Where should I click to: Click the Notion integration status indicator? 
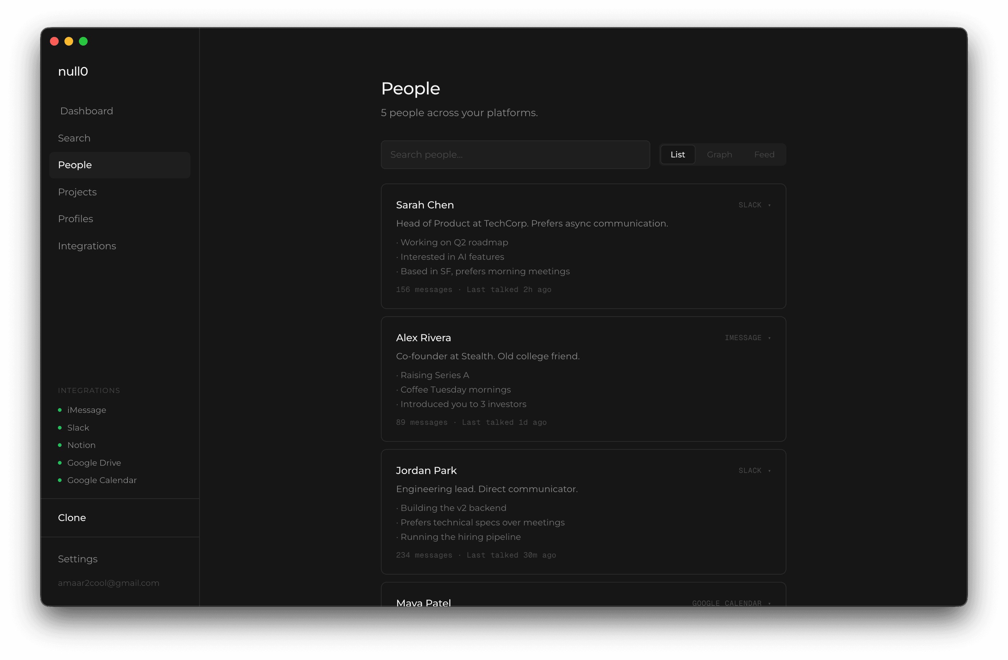point(60,445)
